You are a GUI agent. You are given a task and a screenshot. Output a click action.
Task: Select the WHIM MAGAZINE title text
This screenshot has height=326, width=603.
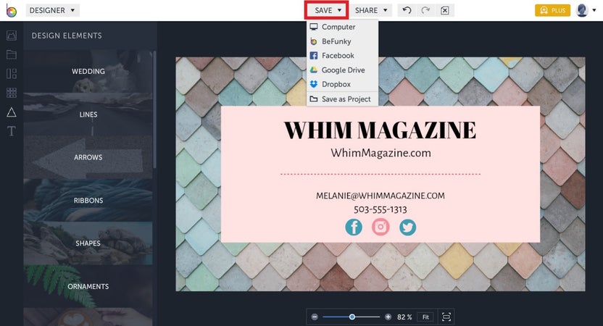380,130
